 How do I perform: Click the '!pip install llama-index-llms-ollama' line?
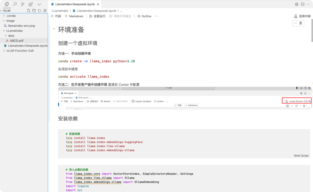95,146
